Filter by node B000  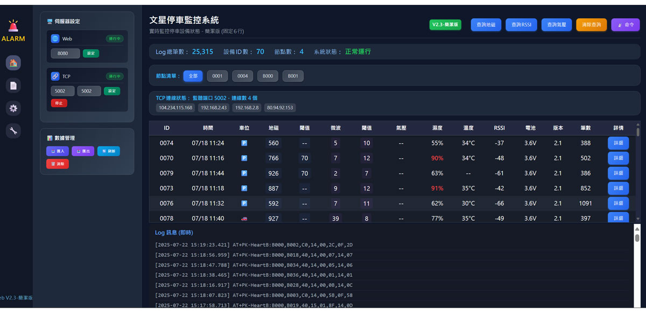coord(268,76)
